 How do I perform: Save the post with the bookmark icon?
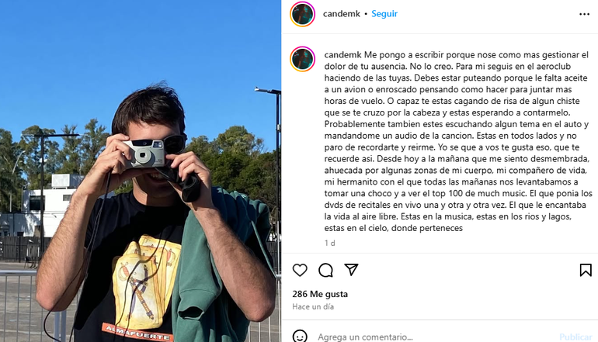coord(586,270)
